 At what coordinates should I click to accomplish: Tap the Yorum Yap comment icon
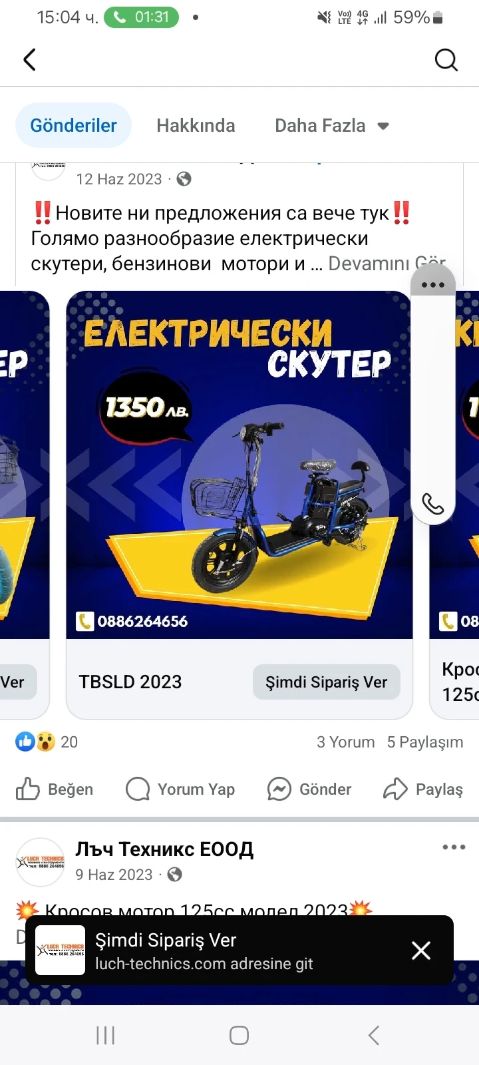coord(138,789)
